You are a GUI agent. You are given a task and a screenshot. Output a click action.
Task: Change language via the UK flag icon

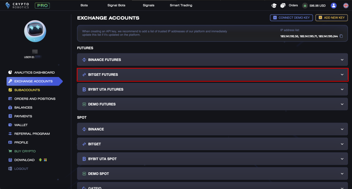[346, 5]
